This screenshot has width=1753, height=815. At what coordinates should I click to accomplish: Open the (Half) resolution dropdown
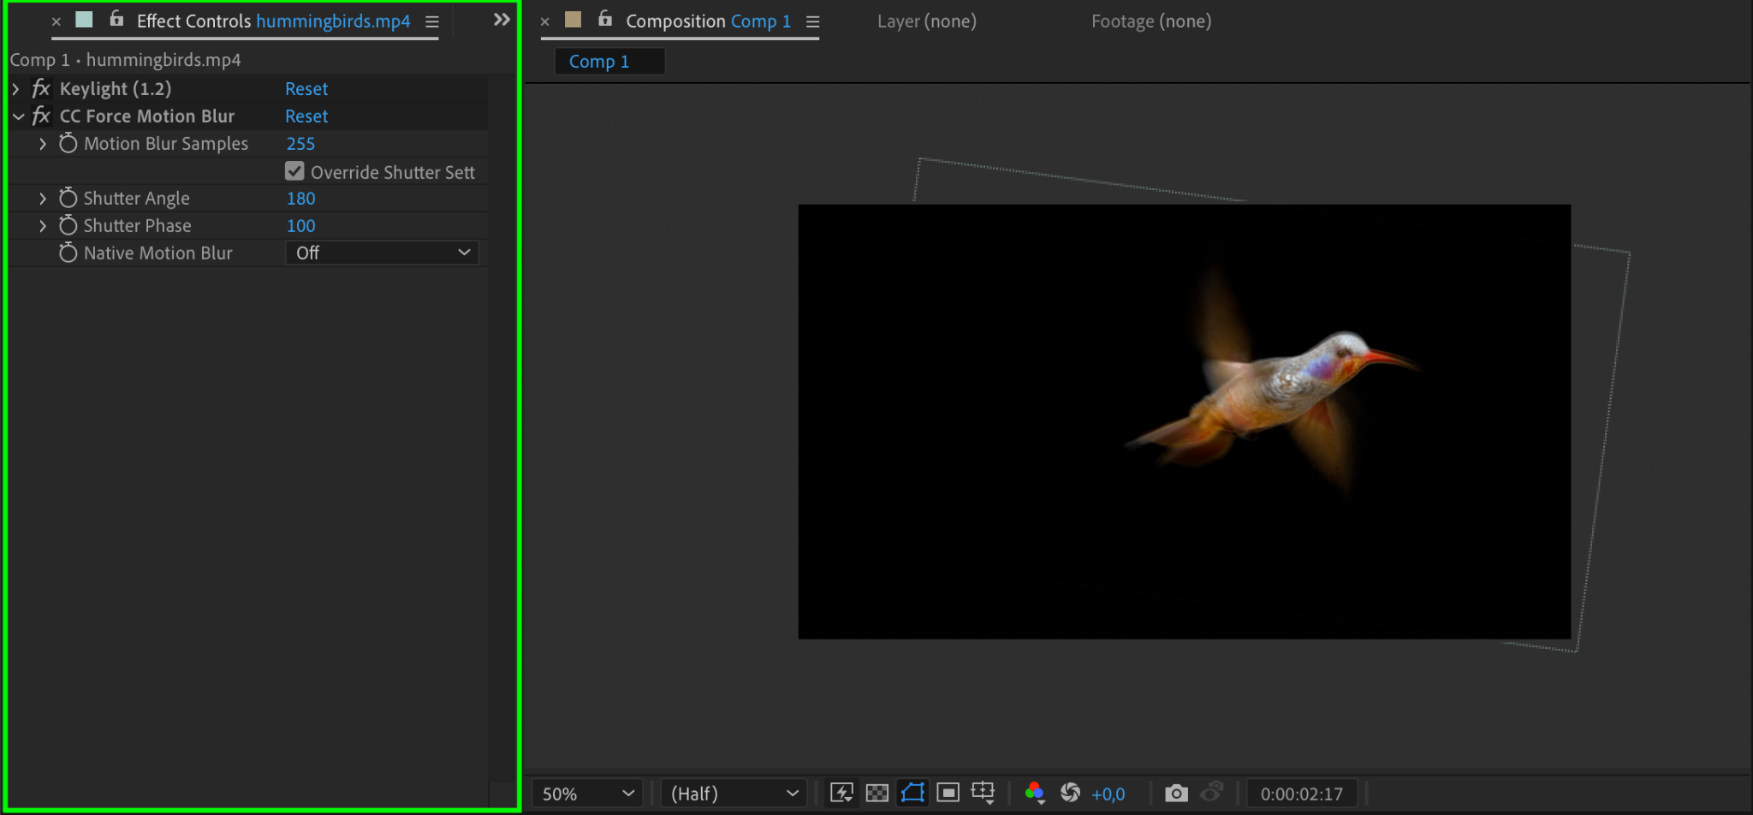pyautogui.click(x=734, y=794)
